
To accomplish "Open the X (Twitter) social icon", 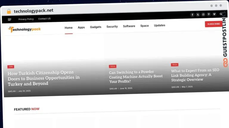I will click(x=198, y=15).
